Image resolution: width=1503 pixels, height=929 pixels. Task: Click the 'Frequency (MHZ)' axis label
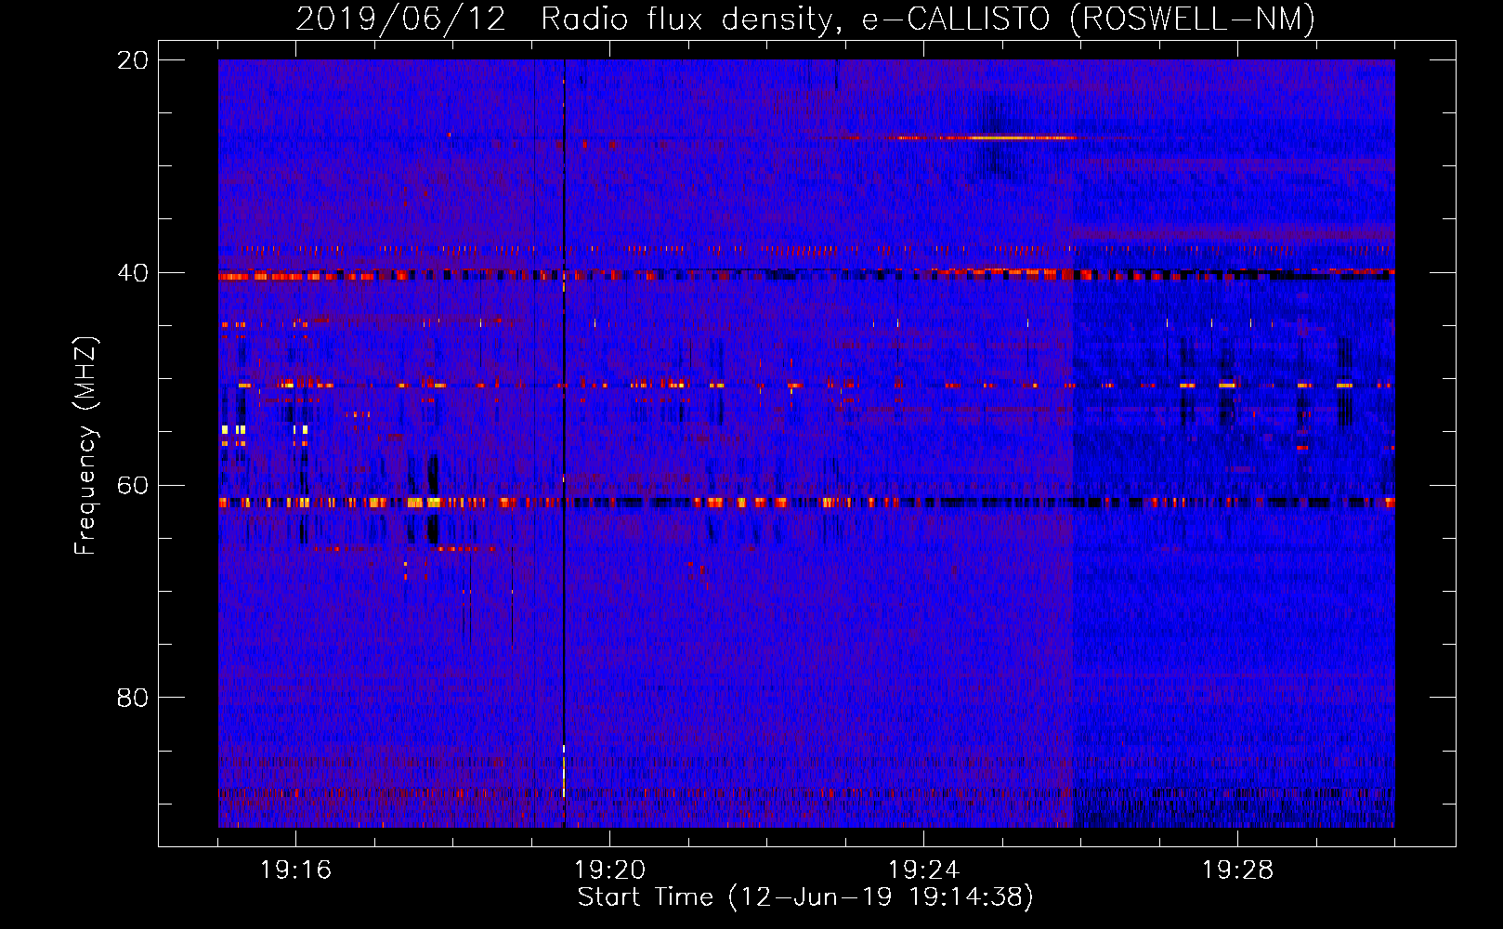point(85,446)
